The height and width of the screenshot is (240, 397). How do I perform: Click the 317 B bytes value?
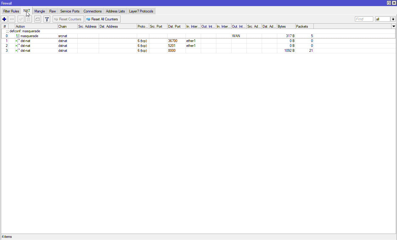[290, 36]
